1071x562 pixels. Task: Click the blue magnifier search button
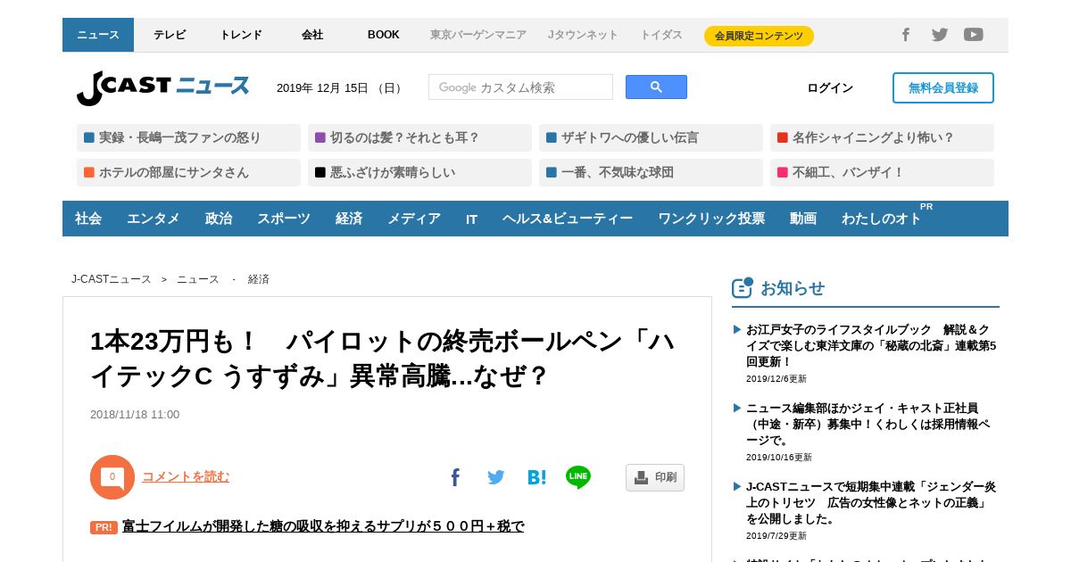tap(656, 87)
